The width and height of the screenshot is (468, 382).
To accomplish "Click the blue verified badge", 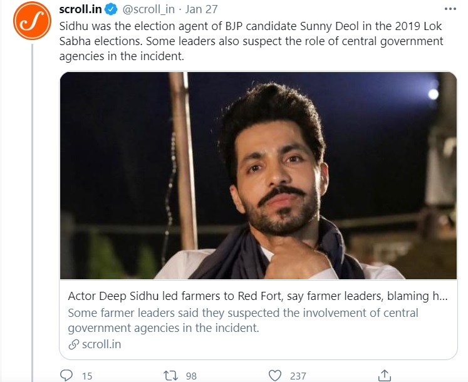I will [x=111, y=9].
